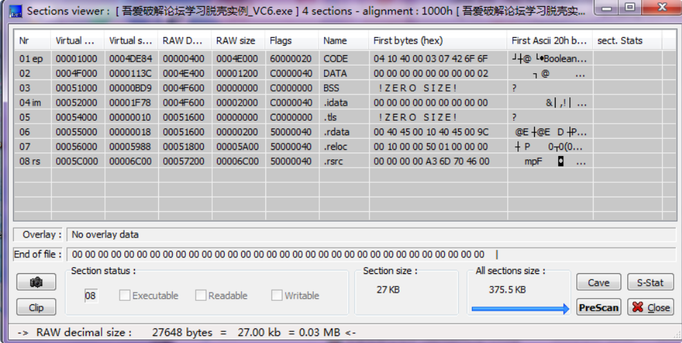This screenshot has height=343, width=682.
Task: Click the First Ascii 20h bytes header
Action: (x=550, y=41)
